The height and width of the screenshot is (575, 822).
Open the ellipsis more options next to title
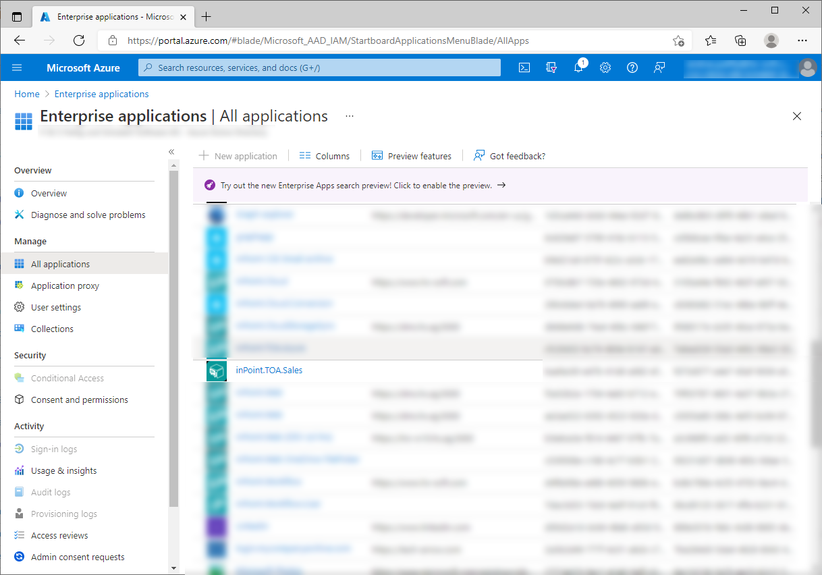350,116
